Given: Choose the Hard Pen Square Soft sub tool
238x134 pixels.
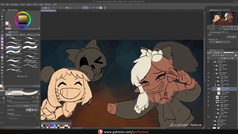Looking at the screenshot, I should click(14, 52).
